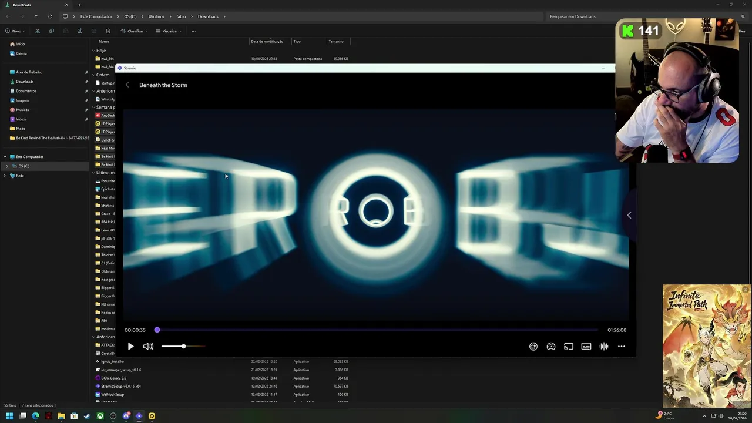Refresh the Downloads folder
Screen dimensions: 752x423
pos(50,16)
